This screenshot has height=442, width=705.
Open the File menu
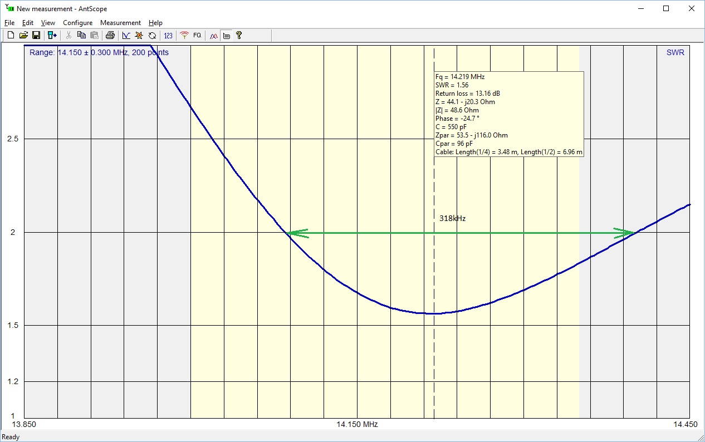9,23
